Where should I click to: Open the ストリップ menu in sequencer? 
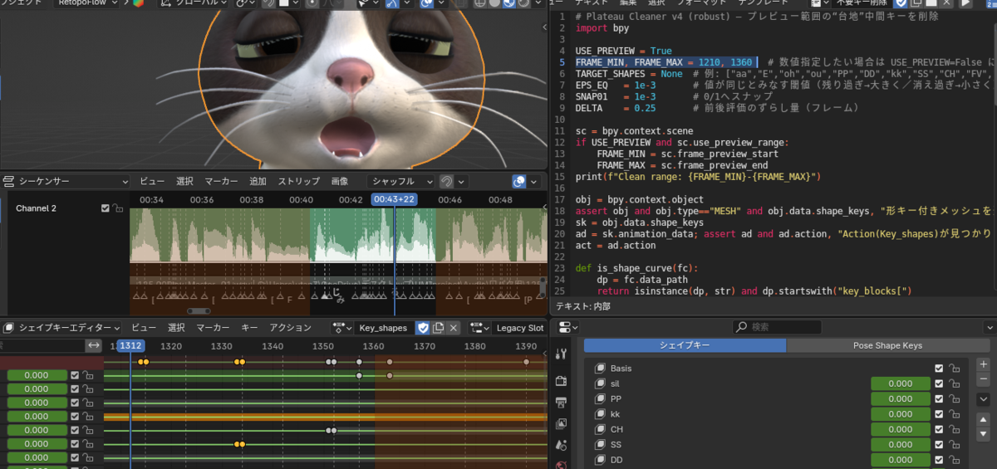[298, 181]
